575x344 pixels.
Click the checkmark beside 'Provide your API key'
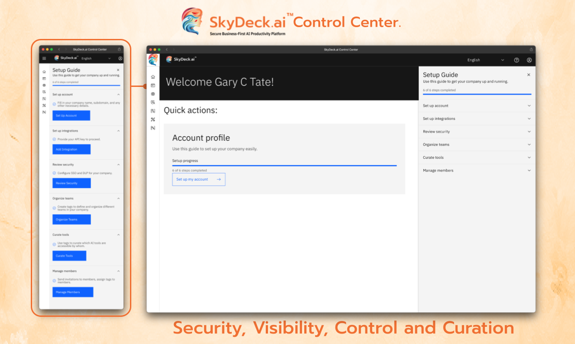(x=54, y=139)
